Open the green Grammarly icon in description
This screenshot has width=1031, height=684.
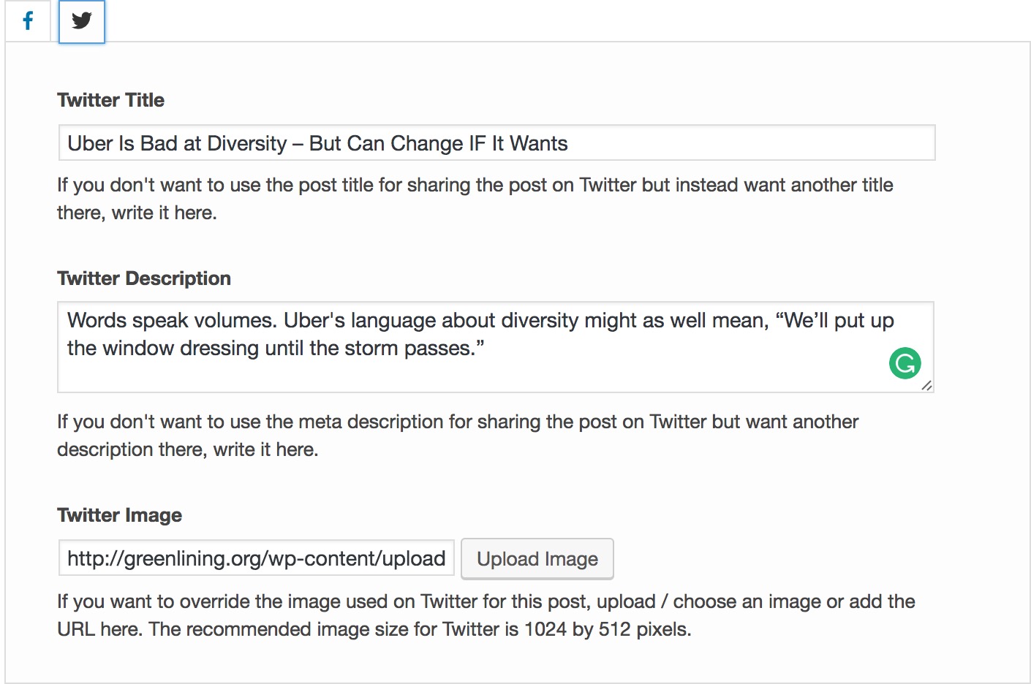tap(905, 363)
